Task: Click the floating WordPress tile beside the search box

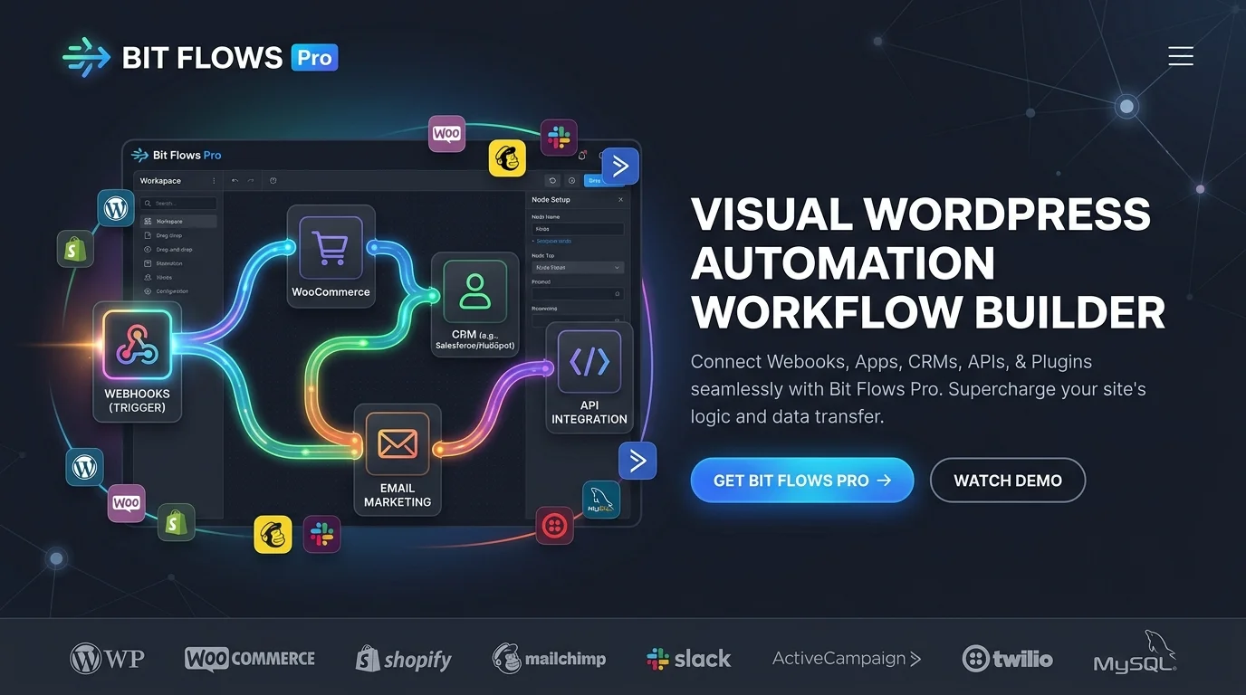Action: click(x=116, y=209)
